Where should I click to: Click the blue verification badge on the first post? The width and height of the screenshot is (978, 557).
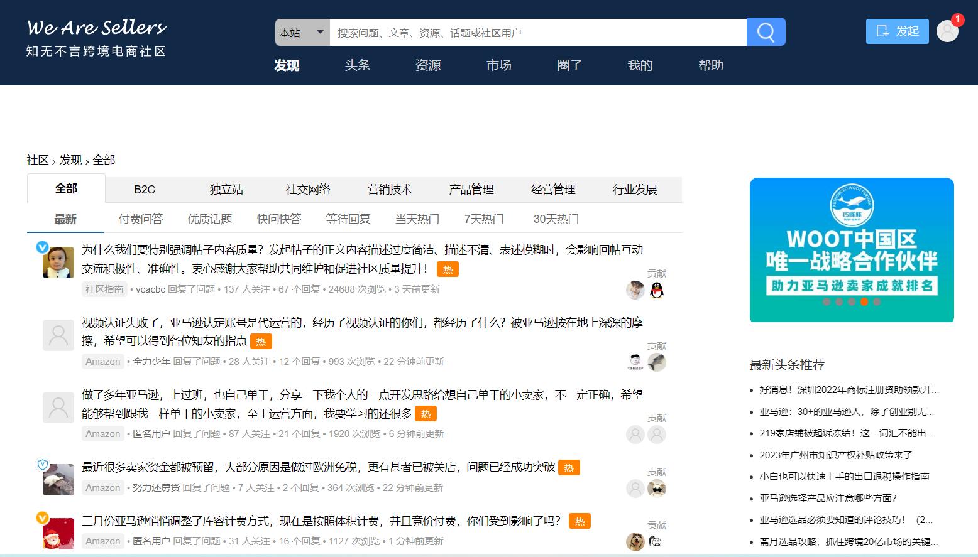(x=41, y=247)
